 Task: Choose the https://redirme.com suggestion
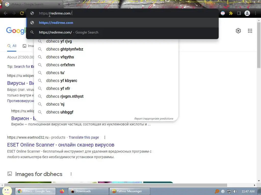tap(122, 23)
